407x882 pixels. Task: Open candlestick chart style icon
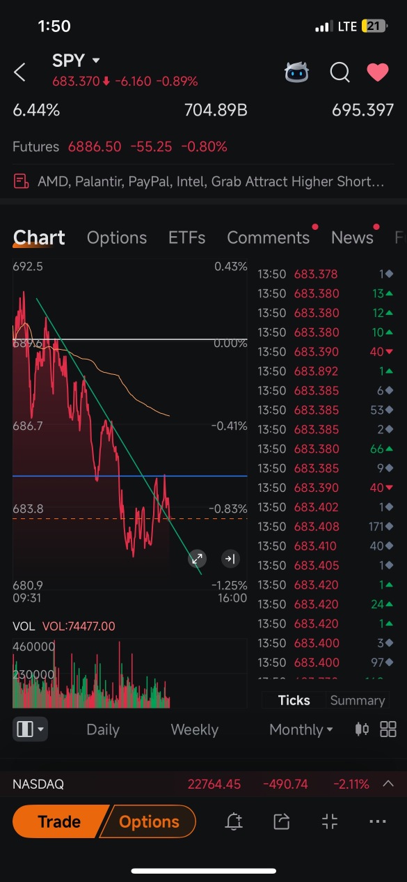point(362,729)
